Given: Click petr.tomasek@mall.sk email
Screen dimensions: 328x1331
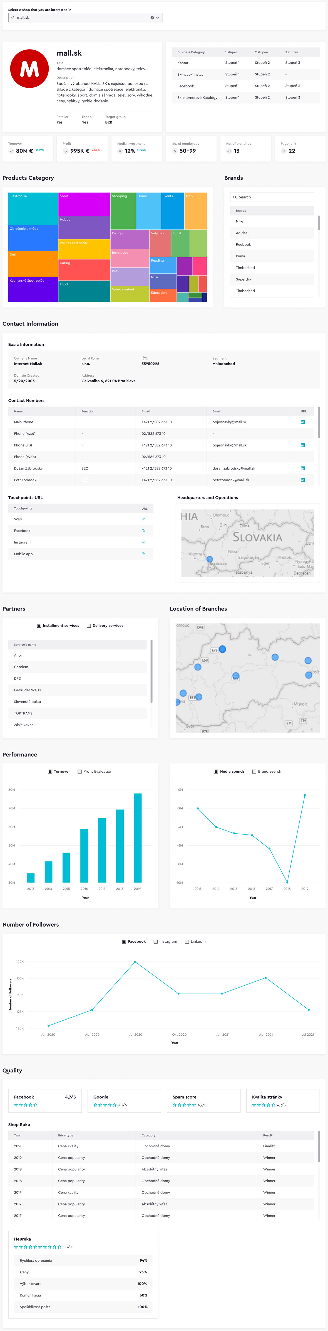Looking at the screenshot, I should tap(230, 480).
